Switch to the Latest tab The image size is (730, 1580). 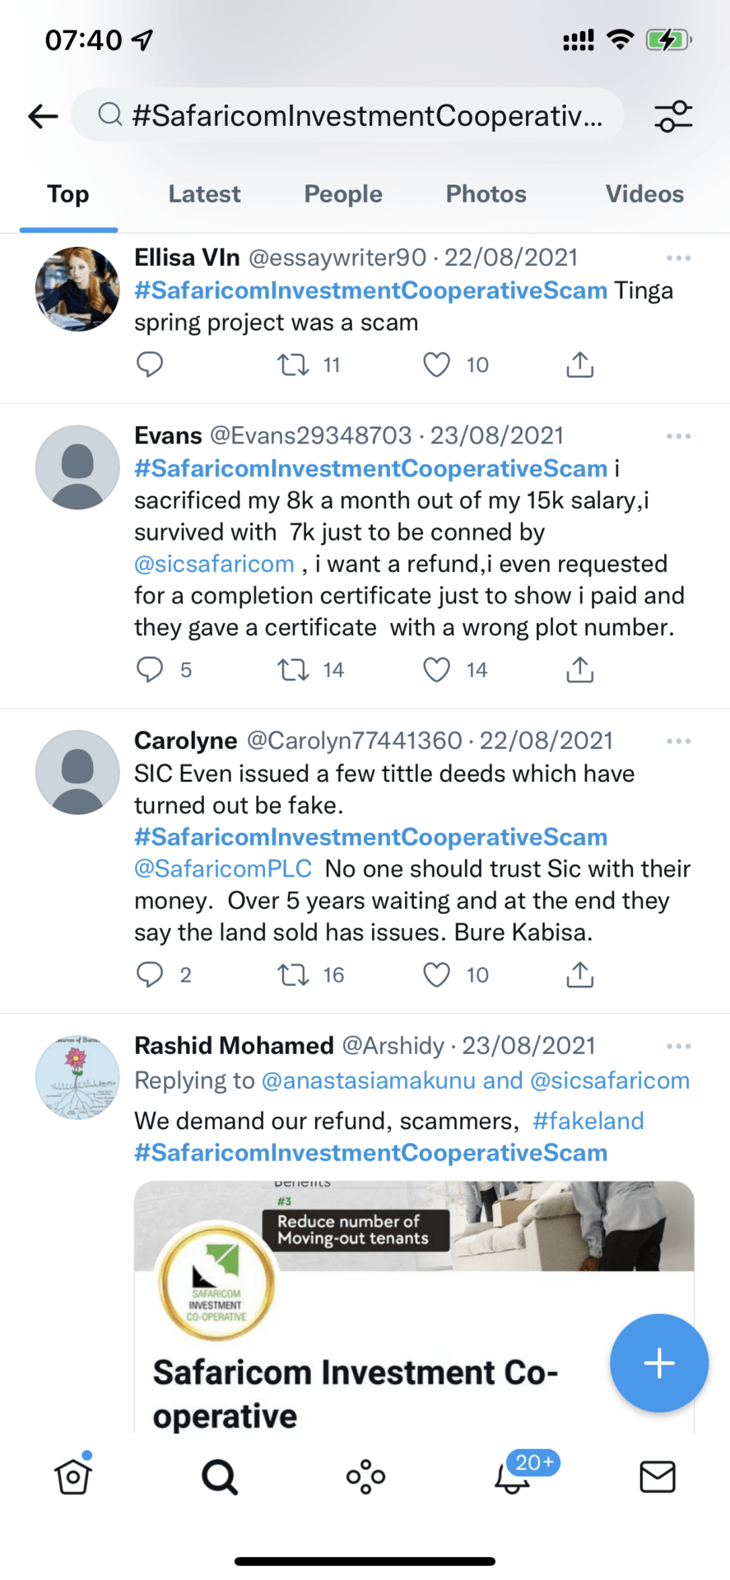click(204, 194)
